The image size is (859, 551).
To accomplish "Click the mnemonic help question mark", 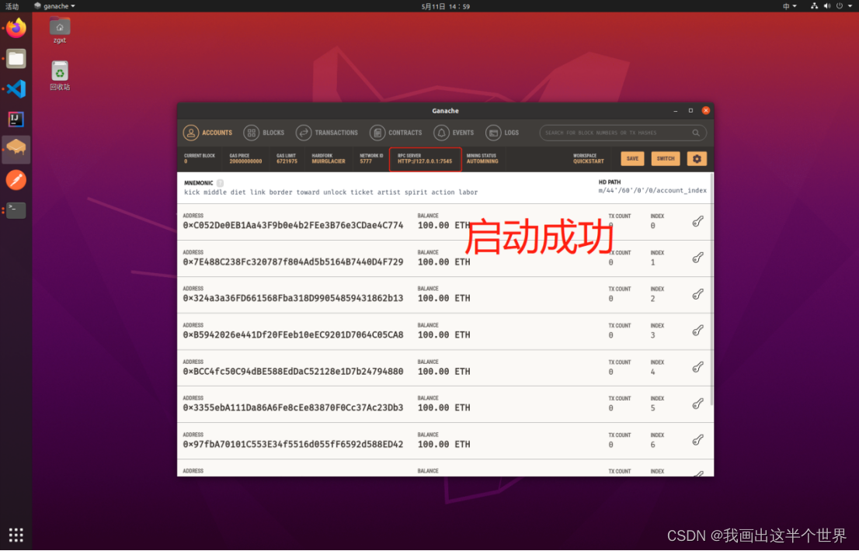I will 220,183.
